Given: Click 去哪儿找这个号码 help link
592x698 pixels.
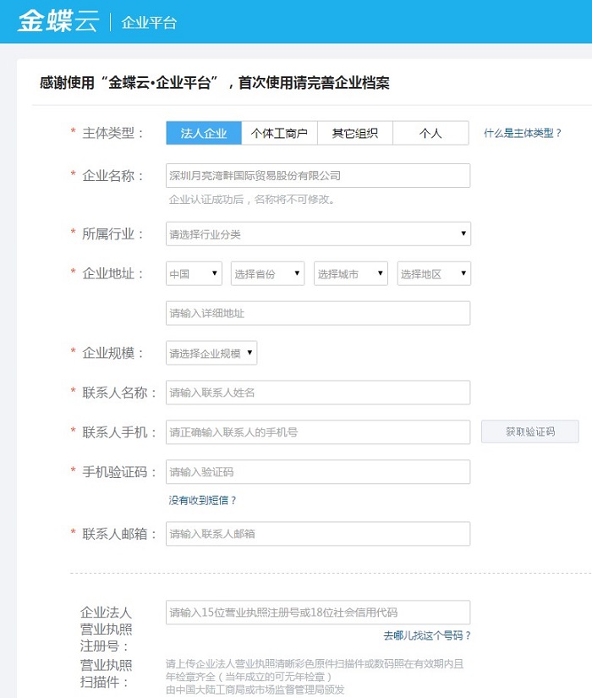Looking at the screenshot, I should coord(427,635).
